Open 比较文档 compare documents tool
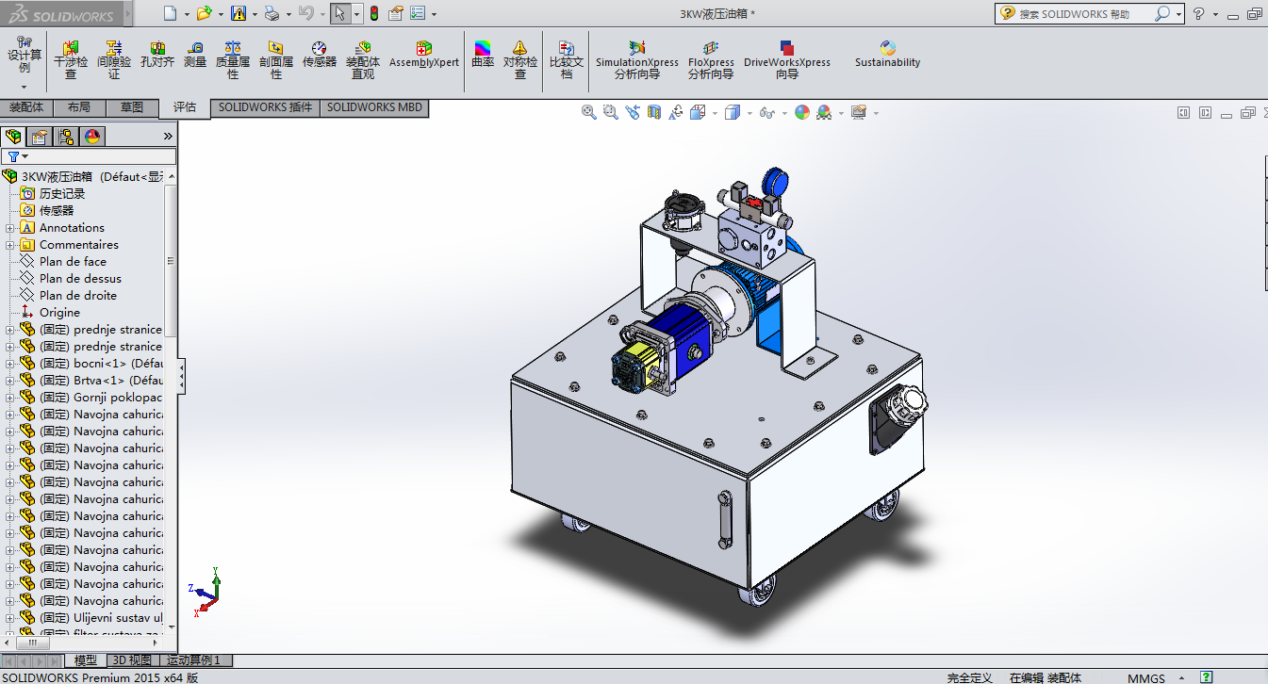 [567, 59]
